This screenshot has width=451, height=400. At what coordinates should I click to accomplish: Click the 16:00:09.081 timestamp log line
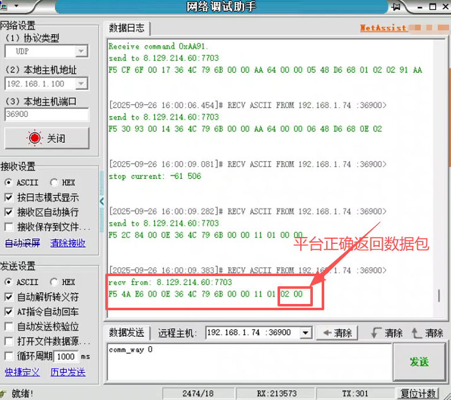click(x=248, y=164)
